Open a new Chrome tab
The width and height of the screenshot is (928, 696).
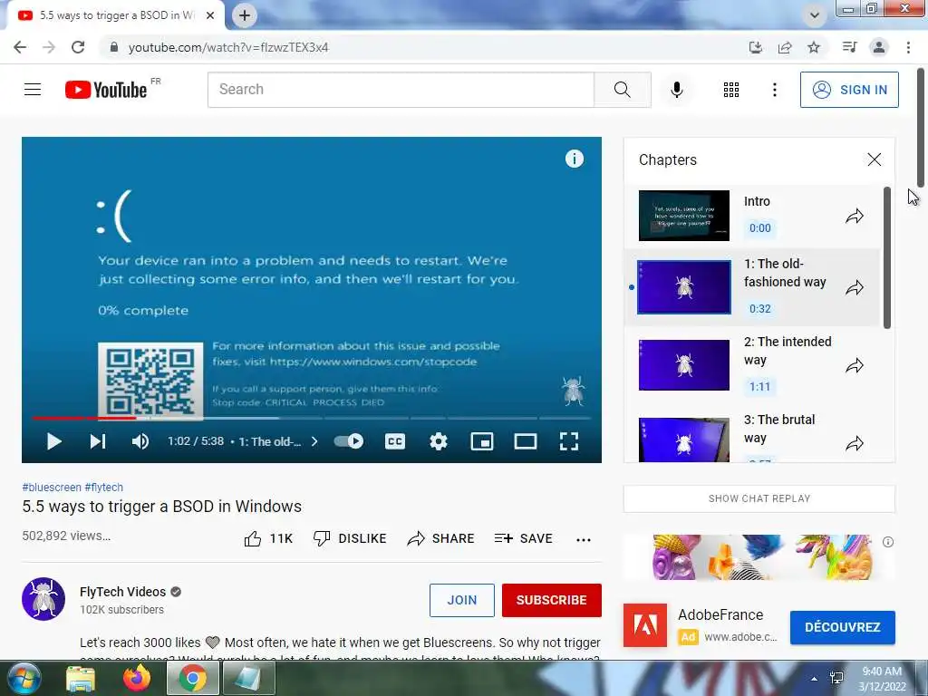245,15
